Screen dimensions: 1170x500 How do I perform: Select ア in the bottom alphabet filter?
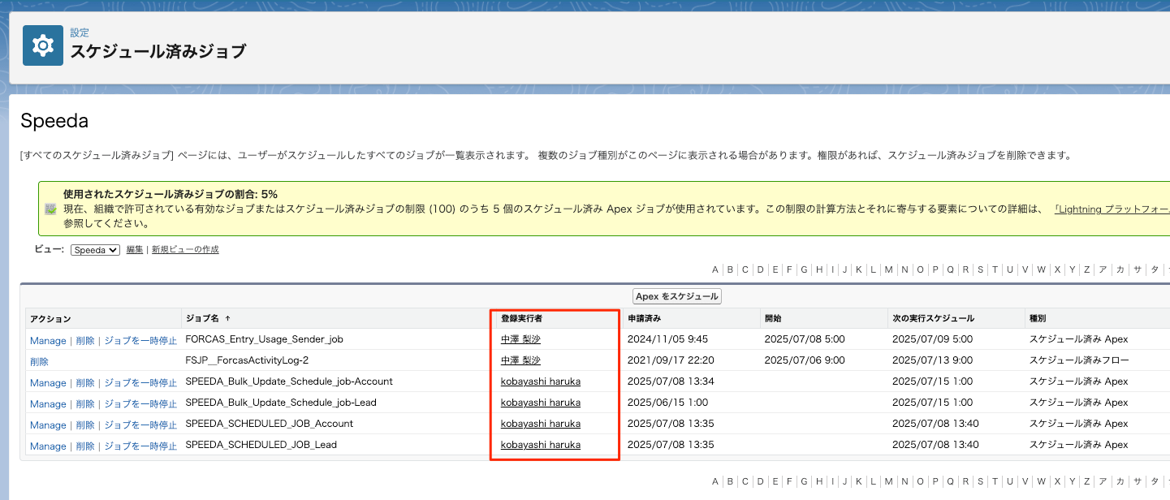[1103, 482]
